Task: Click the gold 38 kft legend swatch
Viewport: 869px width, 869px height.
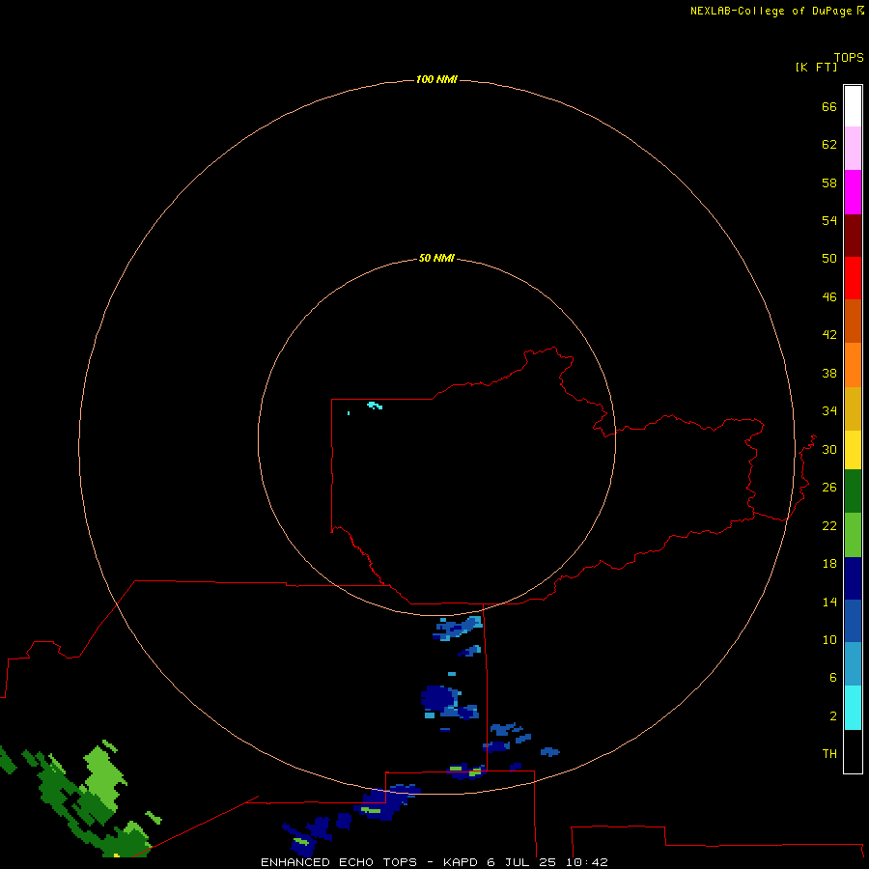Action: pyautogui.click(x=853, y=408)
